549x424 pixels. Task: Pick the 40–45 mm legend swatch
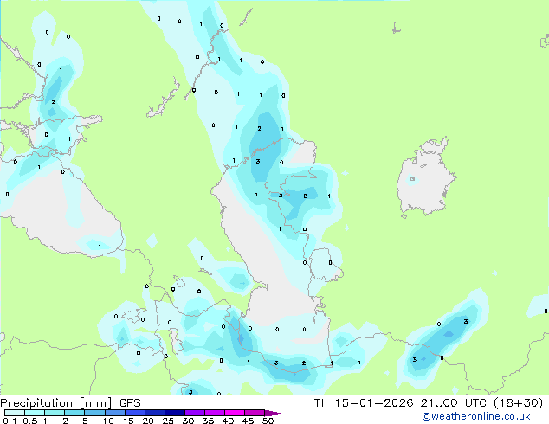pyautogui.click(x=234, y=413)
